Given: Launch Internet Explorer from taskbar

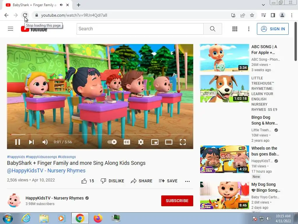Looking at the screenshot, I should pyautogui.click(x=26, y=218).
